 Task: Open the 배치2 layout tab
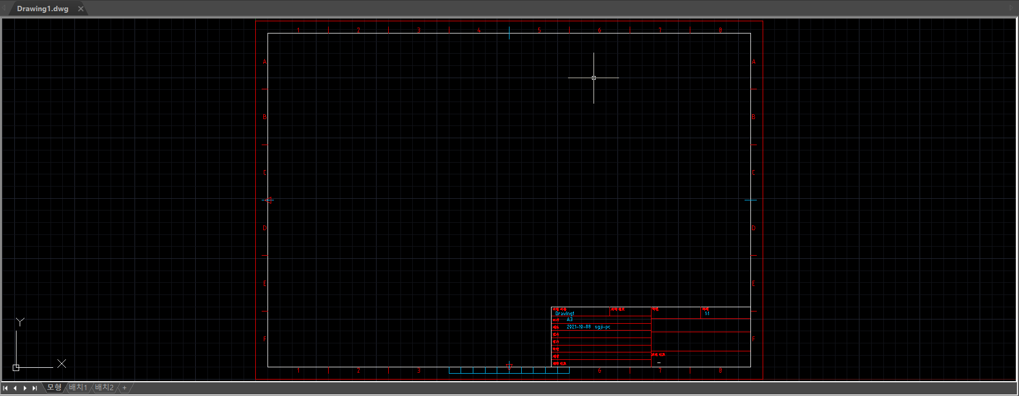click(x=104, y=387)
